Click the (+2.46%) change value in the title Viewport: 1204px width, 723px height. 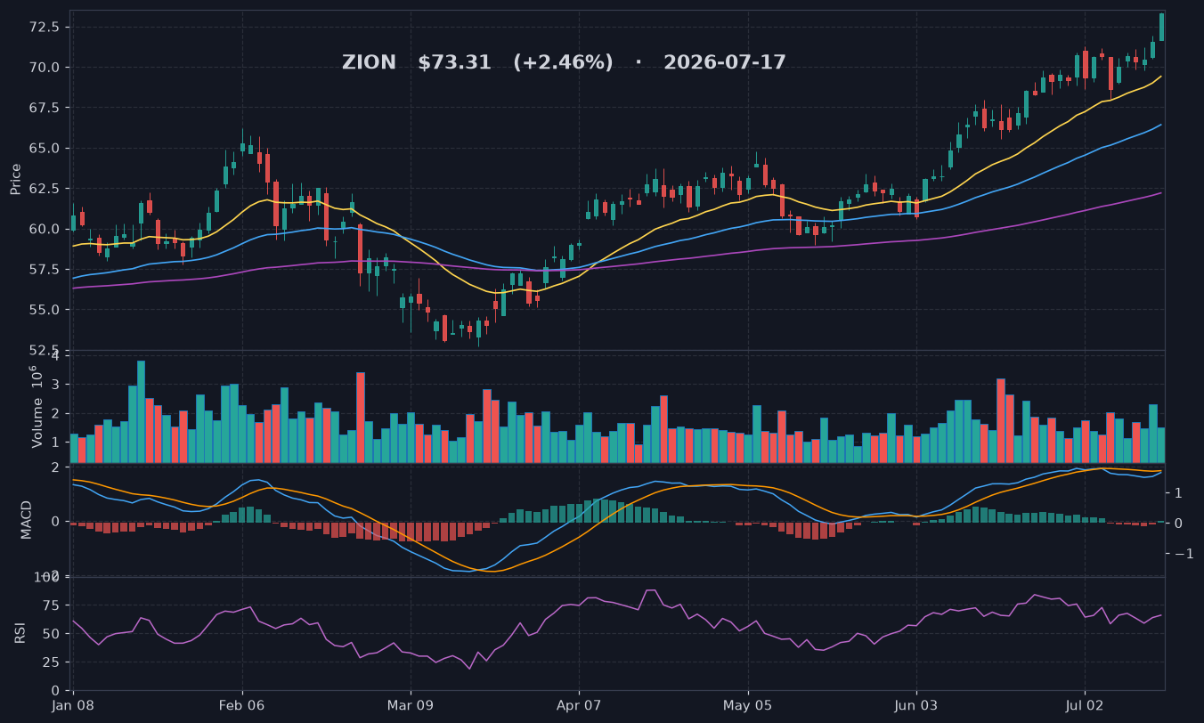click(x=563, y=63)
